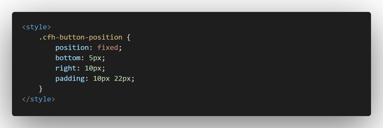
Task: Click the opening style tag
Action: 37,27
